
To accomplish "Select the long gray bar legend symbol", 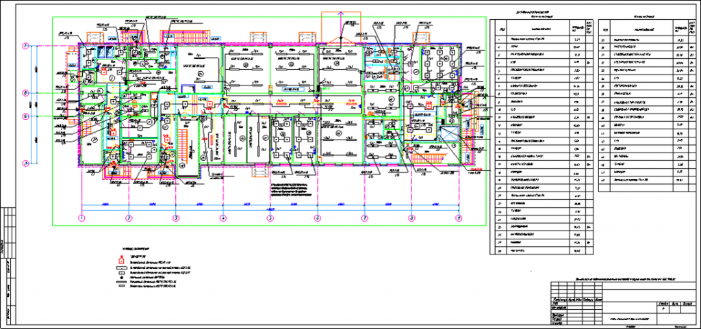I will tap(120, 282).
